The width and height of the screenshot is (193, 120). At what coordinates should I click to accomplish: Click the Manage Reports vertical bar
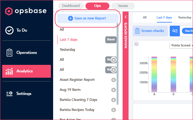(x=126, y=66)
